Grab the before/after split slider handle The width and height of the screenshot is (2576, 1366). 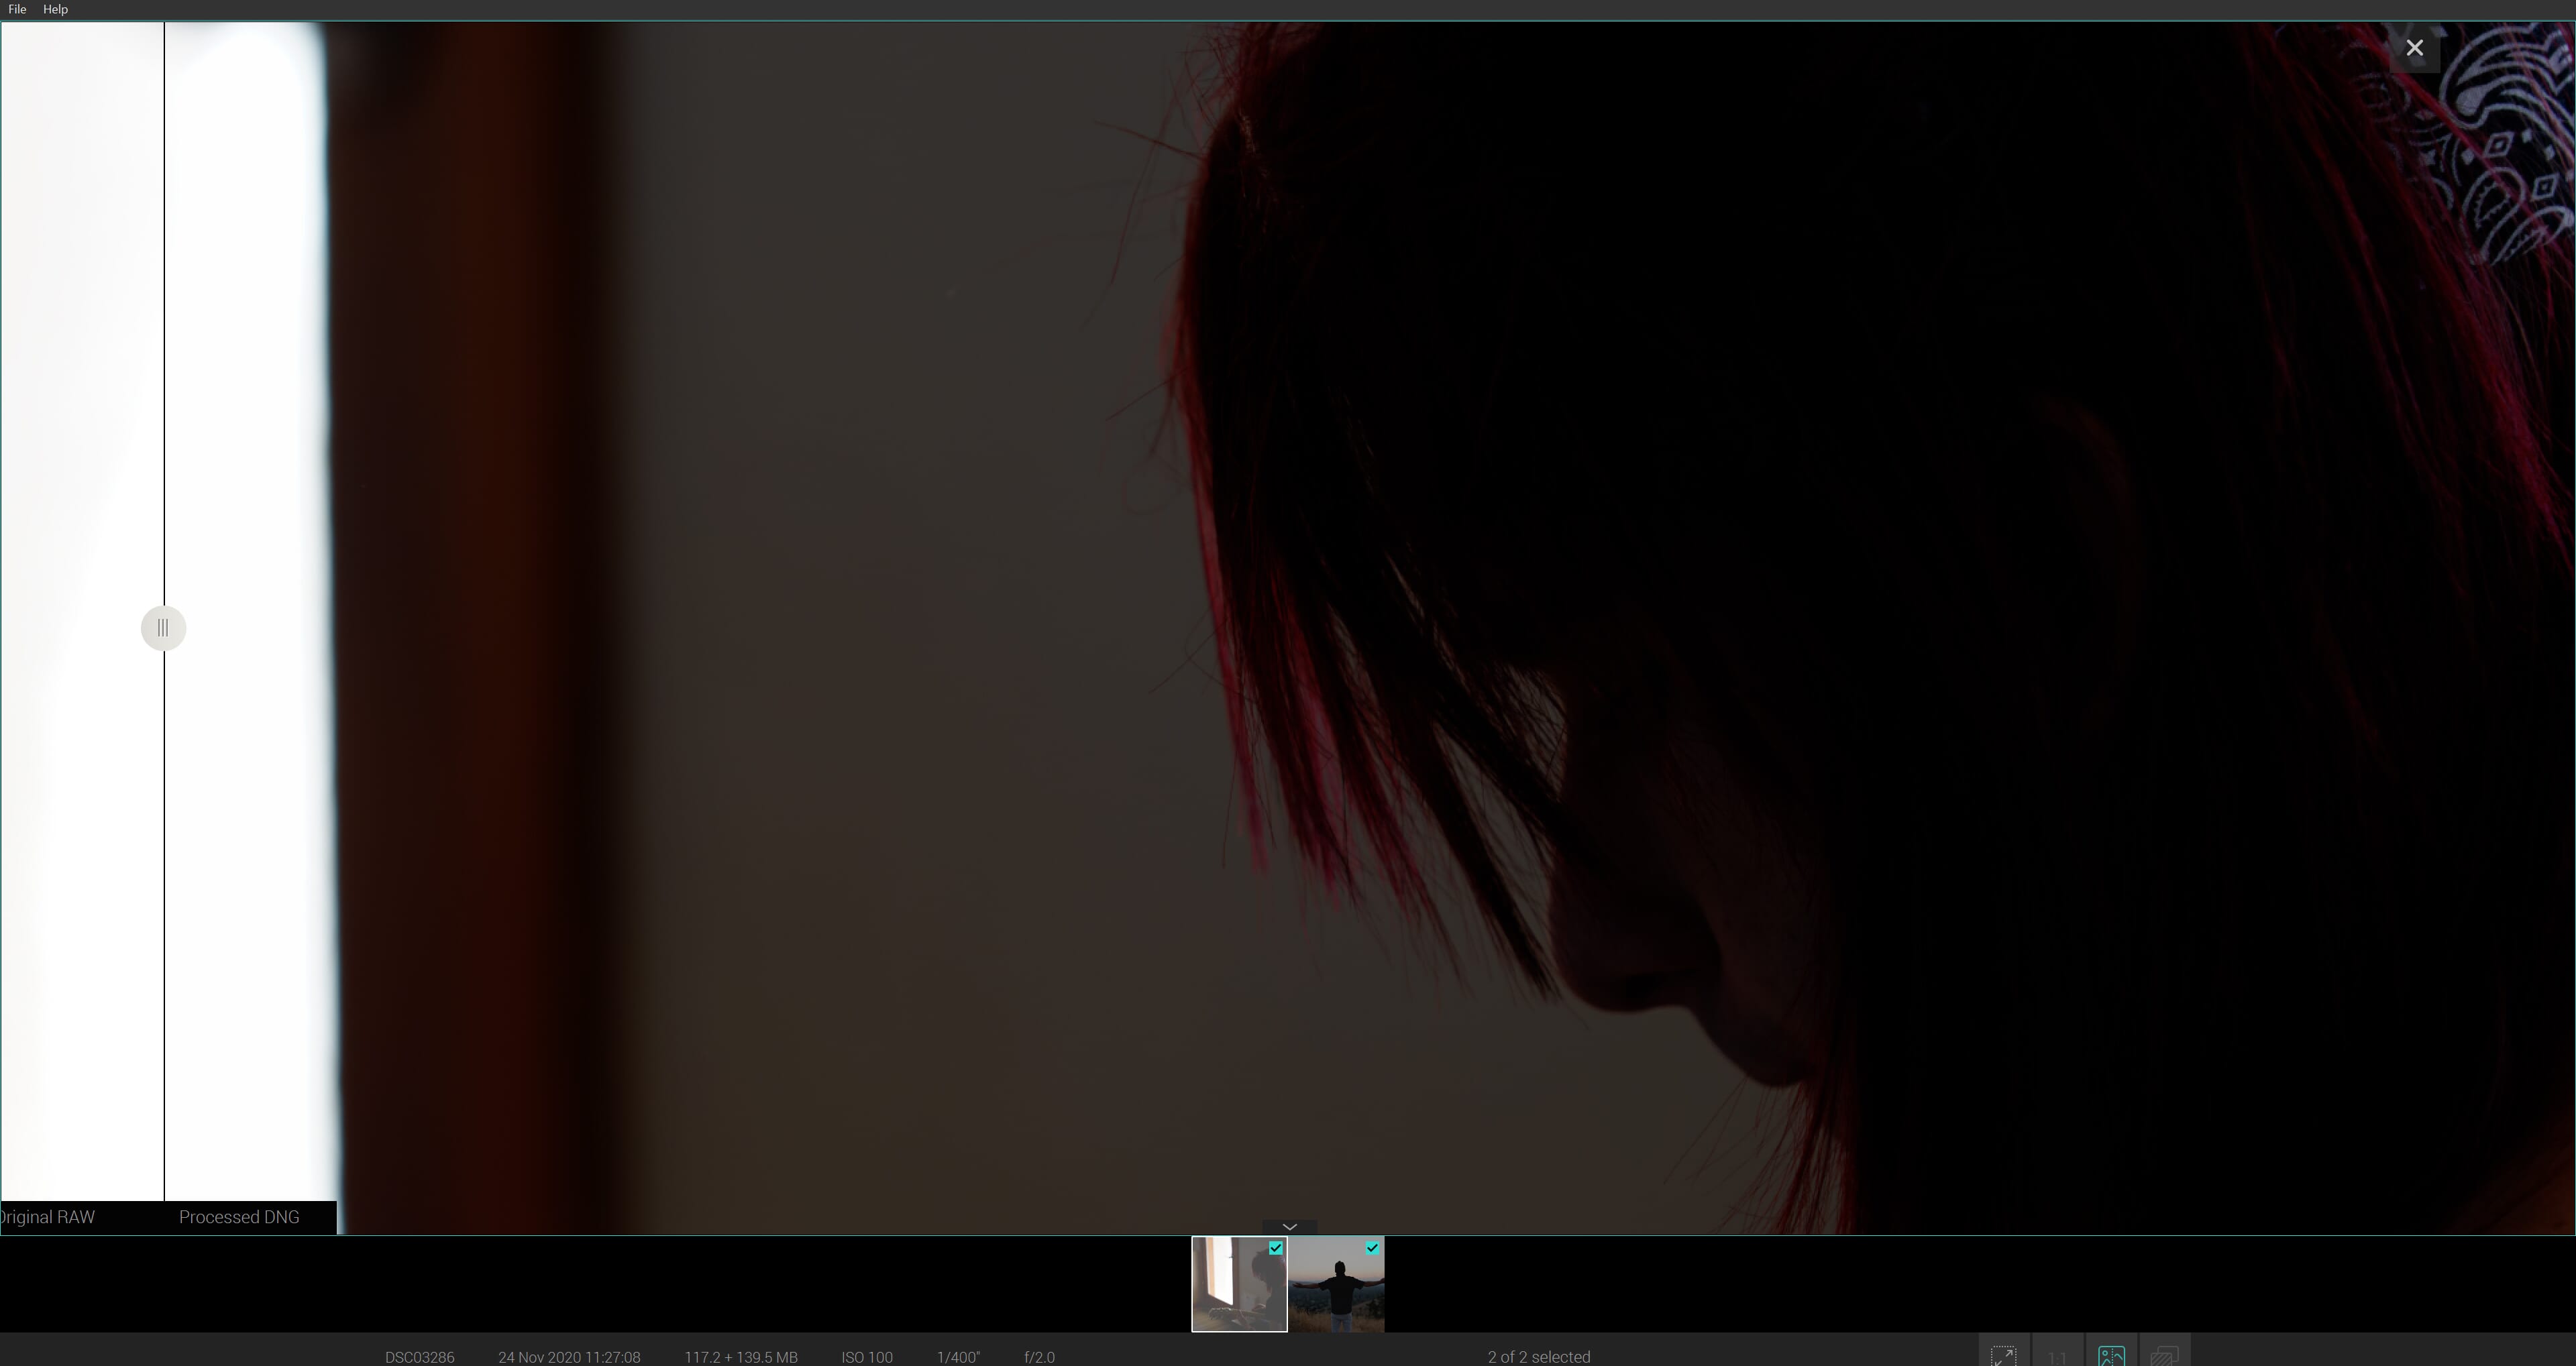tap(163, 628)
